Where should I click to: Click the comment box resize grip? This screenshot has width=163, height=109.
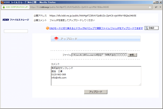tap(140, 84)
